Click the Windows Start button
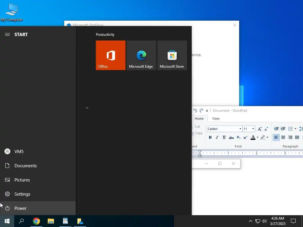 (x=7, y=221)
